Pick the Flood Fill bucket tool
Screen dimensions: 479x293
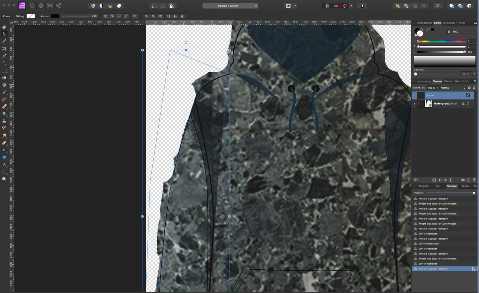4,78
